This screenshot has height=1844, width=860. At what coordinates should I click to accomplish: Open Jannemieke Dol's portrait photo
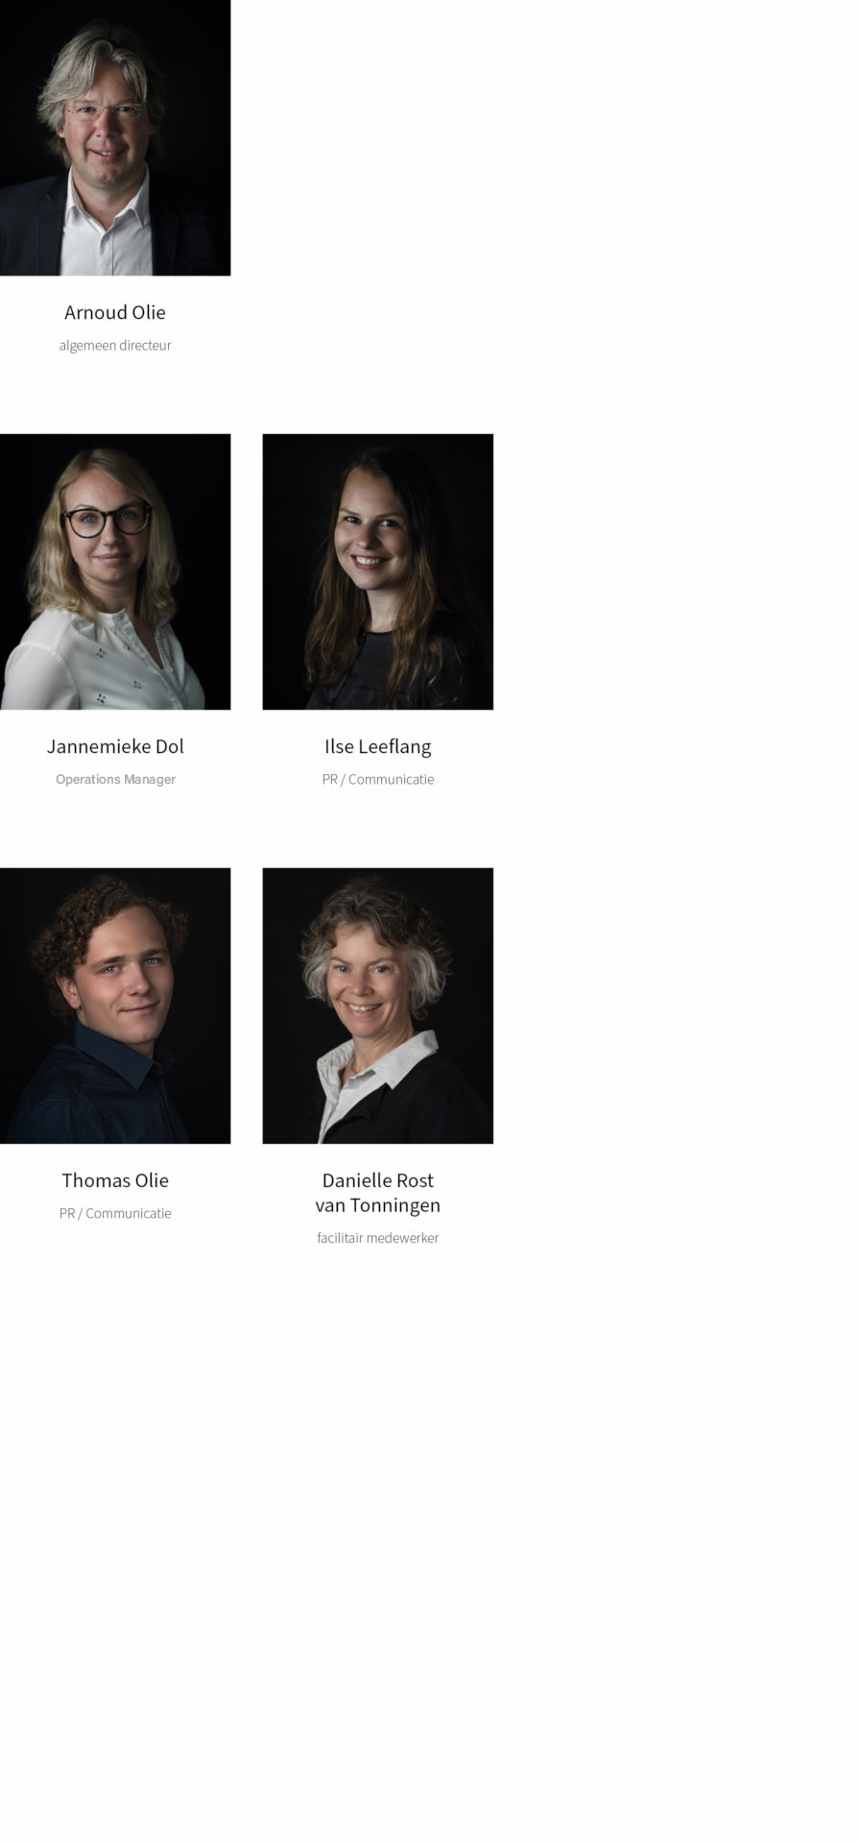click(115, 571)
